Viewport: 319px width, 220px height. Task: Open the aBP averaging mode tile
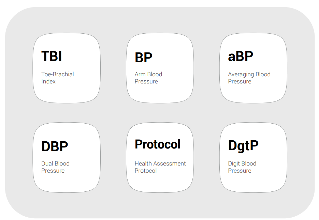pyautogui.click(x=253, y=68)
